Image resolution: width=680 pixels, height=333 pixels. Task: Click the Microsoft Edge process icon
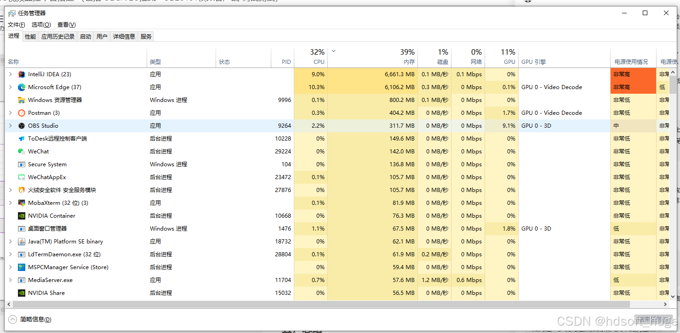coord(21,87)
